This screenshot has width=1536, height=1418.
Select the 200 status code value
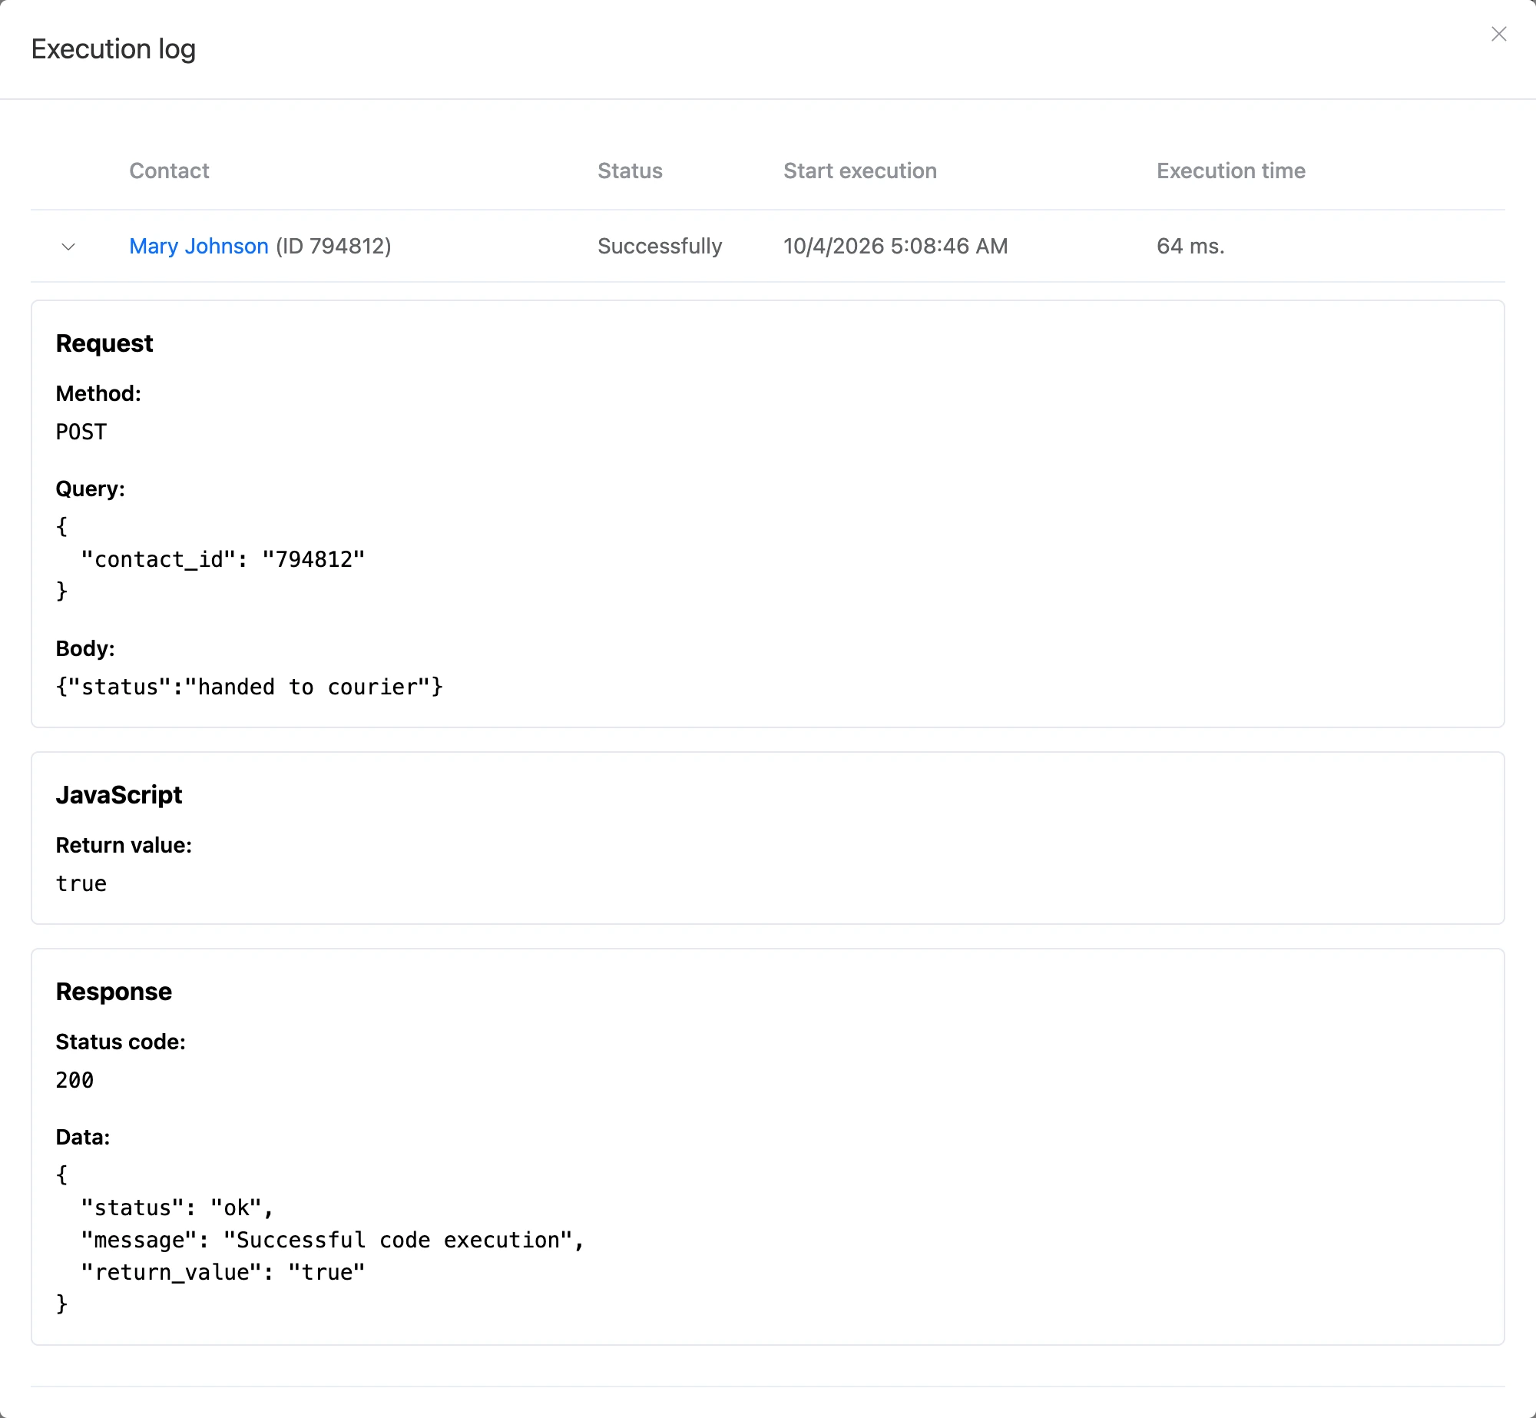point(75,1080)
